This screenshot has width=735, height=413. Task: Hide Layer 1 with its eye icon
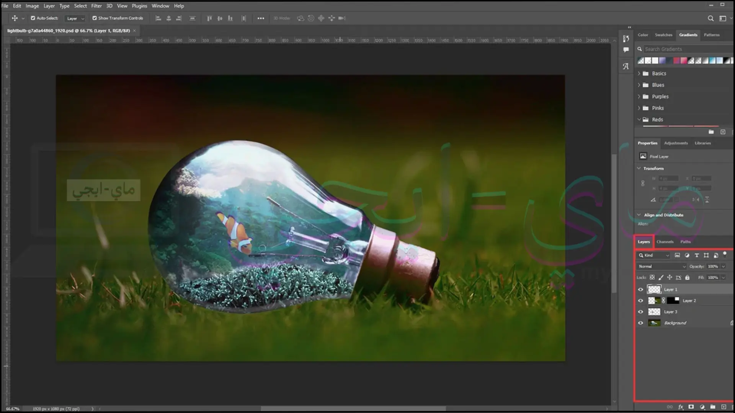pyautogui.click(x=640, y=289)
